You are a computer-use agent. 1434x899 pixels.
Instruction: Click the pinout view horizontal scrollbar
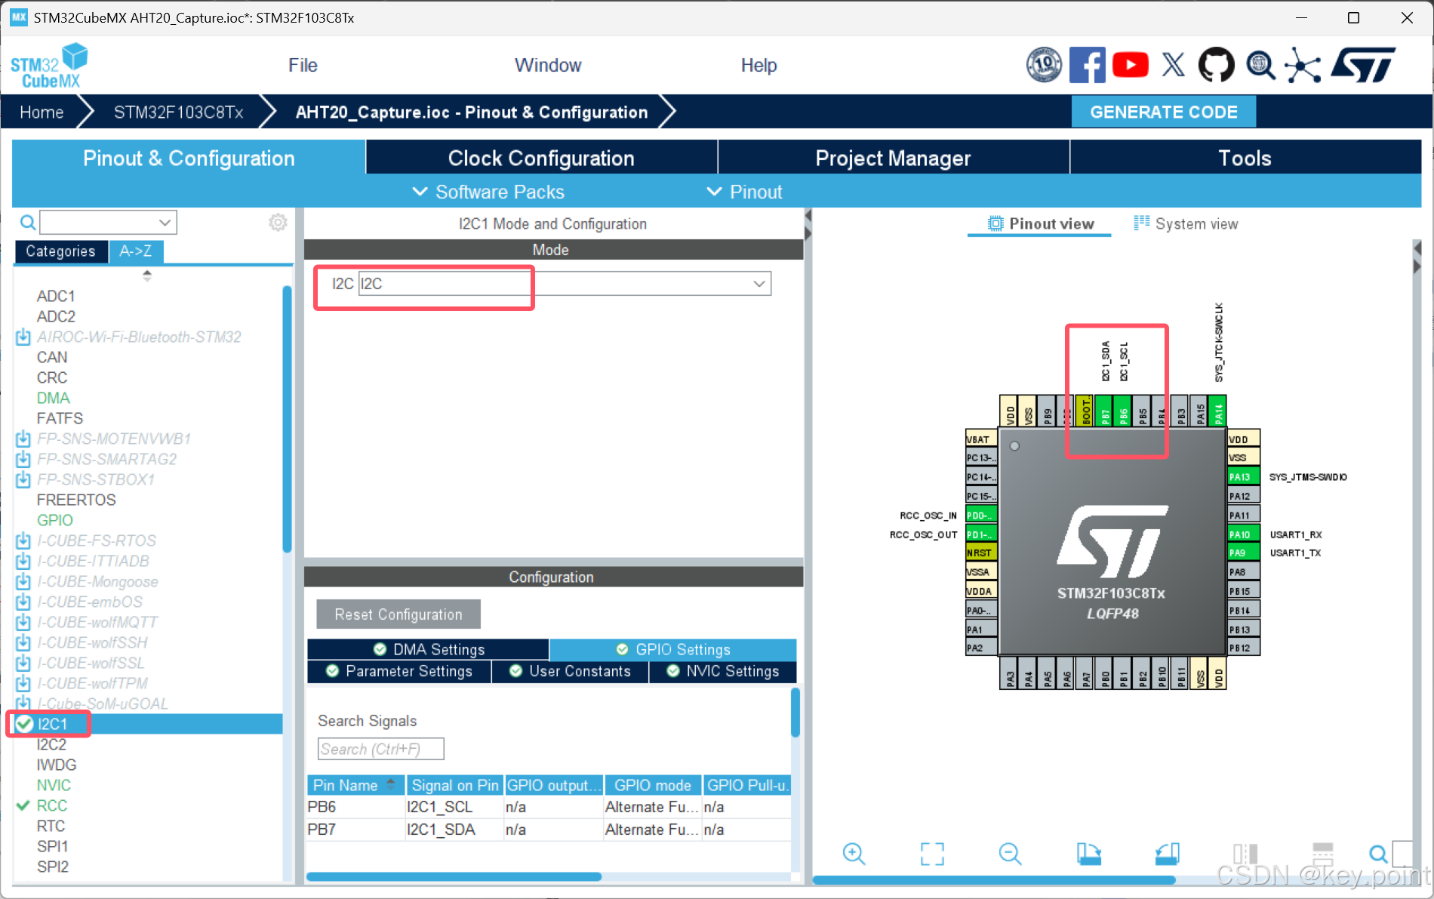point(994,880)
